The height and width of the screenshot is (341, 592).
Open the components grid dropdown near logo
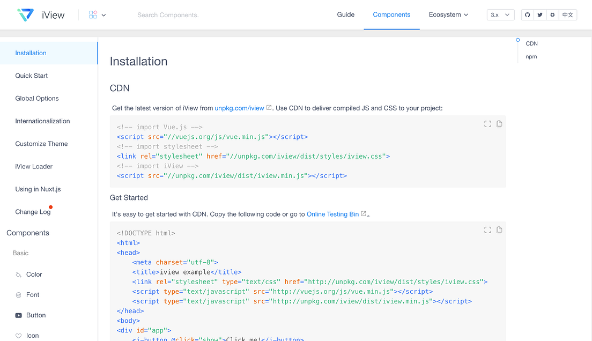coord(97,14)
